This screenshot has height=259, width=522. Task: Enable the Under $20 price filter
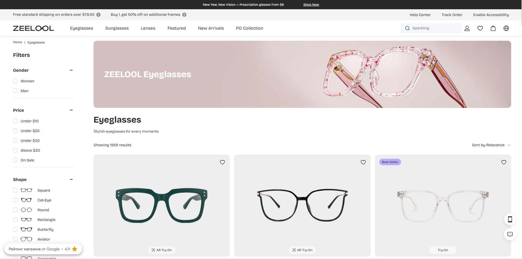point(15,131)
